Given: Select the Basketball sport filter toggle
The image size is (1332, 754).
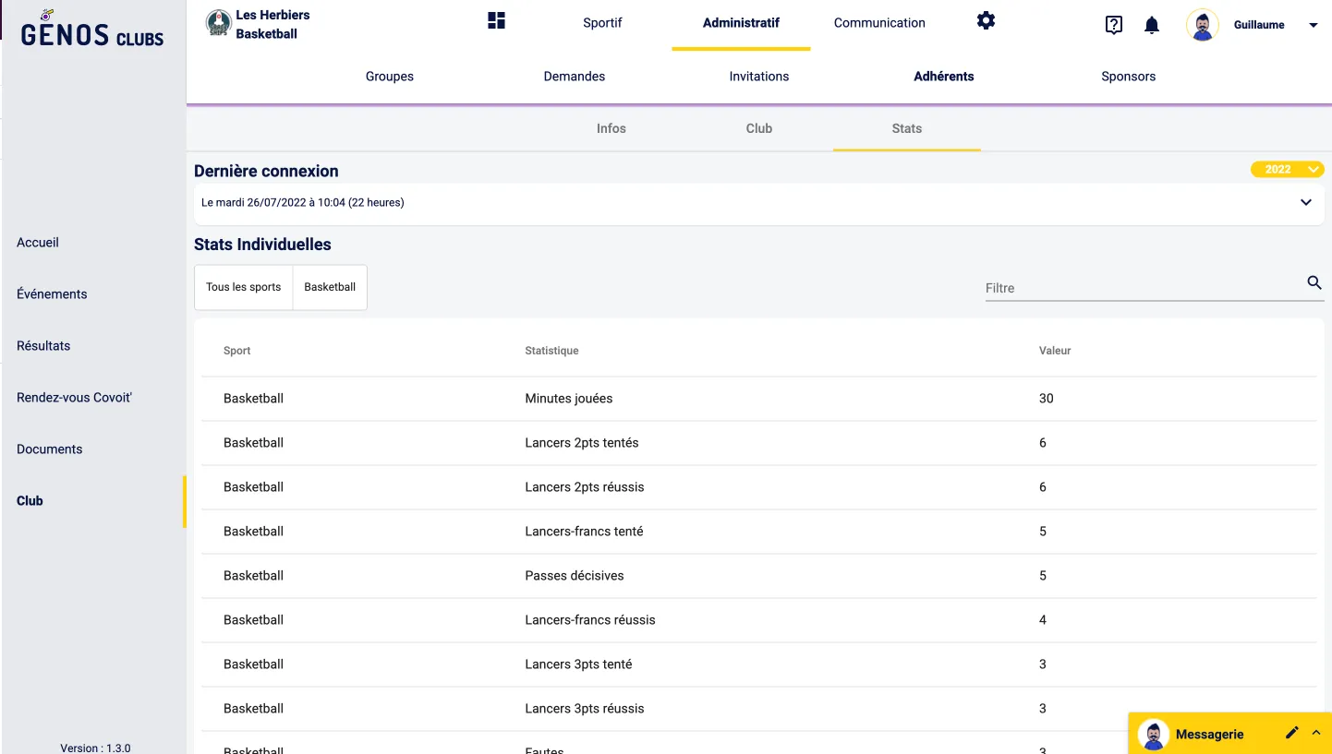Looking at the screenshot, I should tap(330, 287).
